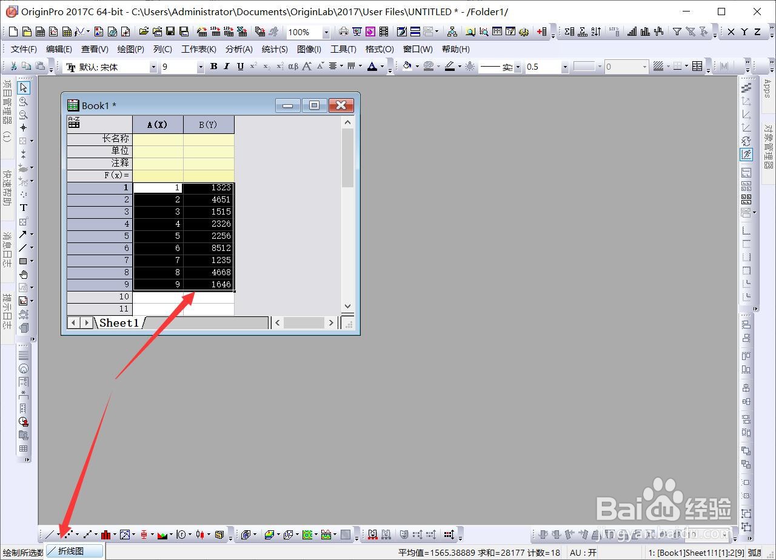776x560 pixels.
Task: Select the Rectangle drawing tool
Action: pyautogui.click(x=22, y=261)
